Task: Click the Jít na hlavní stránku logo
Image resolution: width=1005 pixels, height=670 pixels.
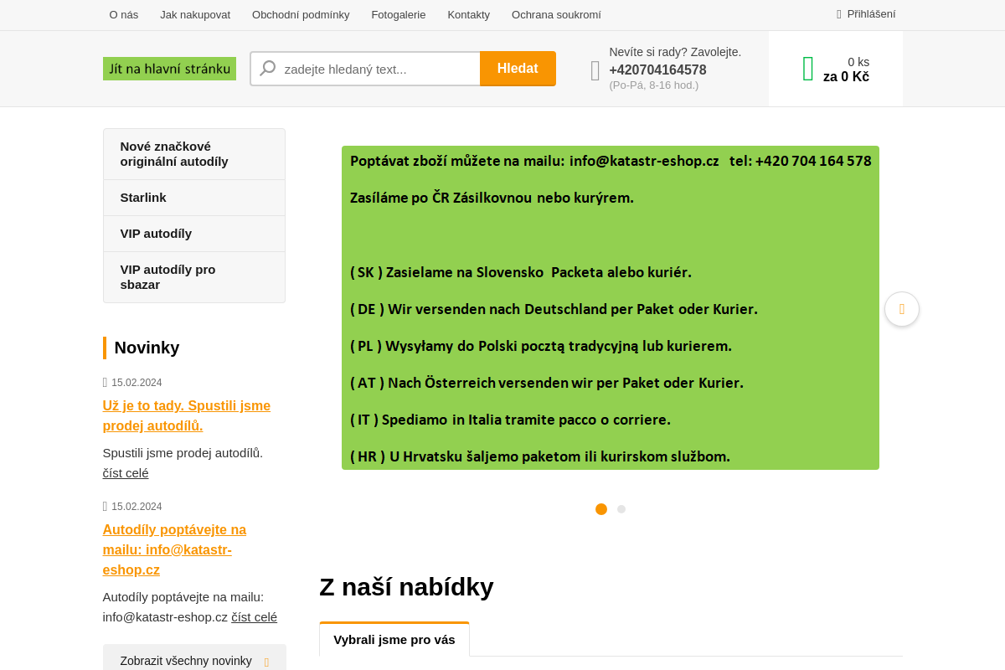Action: (x=169, y=68)
